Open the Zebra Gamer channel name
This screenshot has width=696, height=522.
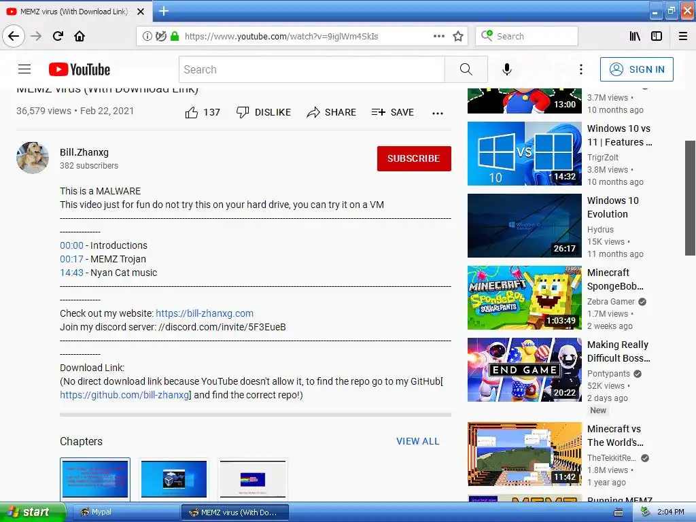tap(611, 302)
